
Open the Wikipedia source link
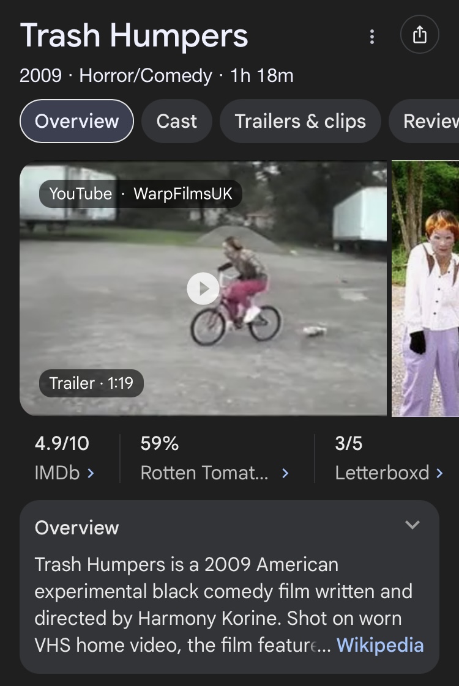[x=380, y=645]
